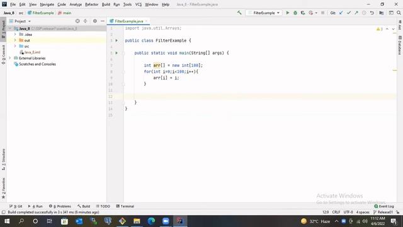Push commits with the green arrow icon
The width and height of the screenshot is (403, 227).
356,13
